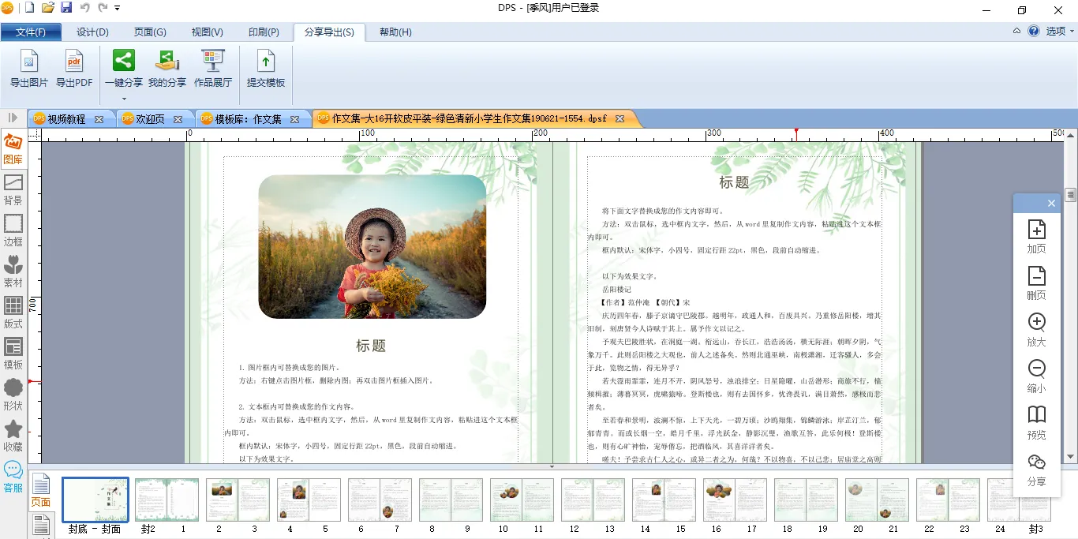
Task: Click 缩小 to zoom out
Action: [x=1036, y=376]
